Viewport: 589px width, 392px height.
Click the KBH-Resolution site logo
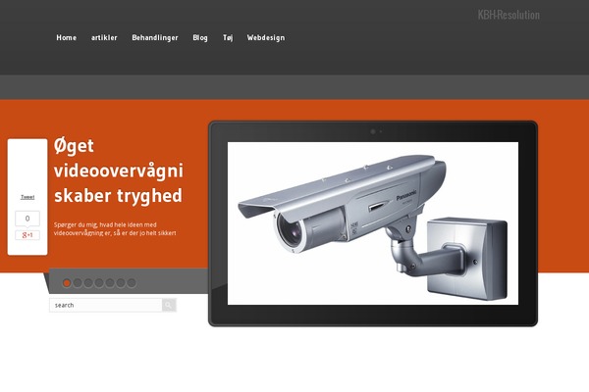(509, 15)
